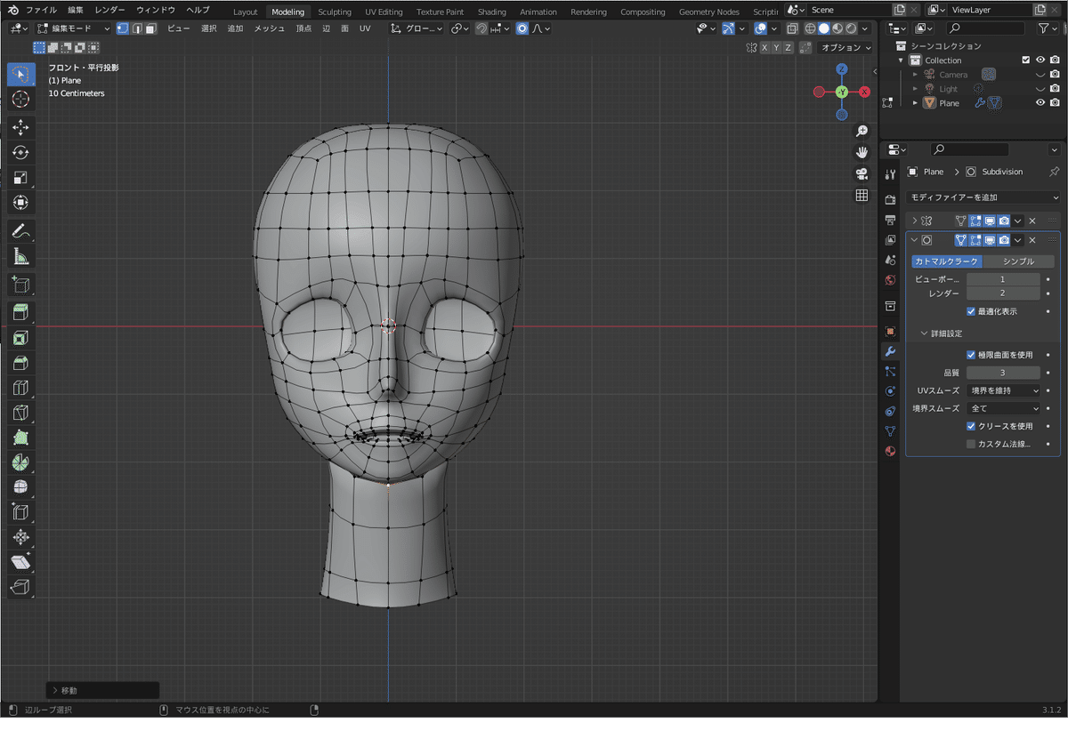Viewport: 1068px width, 739px height.
Task: Open the Material properties tab
Action: click(x=890, y=451)
